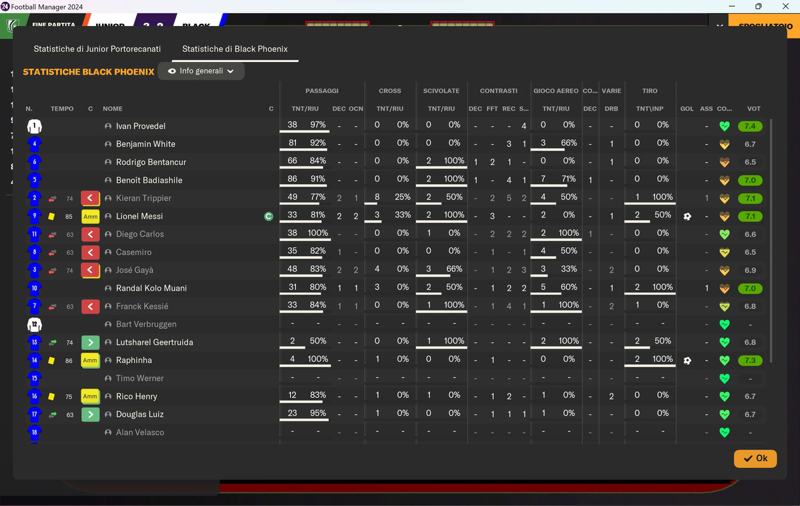Click the PASSAGGI column group header
The width and height of the screenshot is (800, 506).
[x=322, y=91]
